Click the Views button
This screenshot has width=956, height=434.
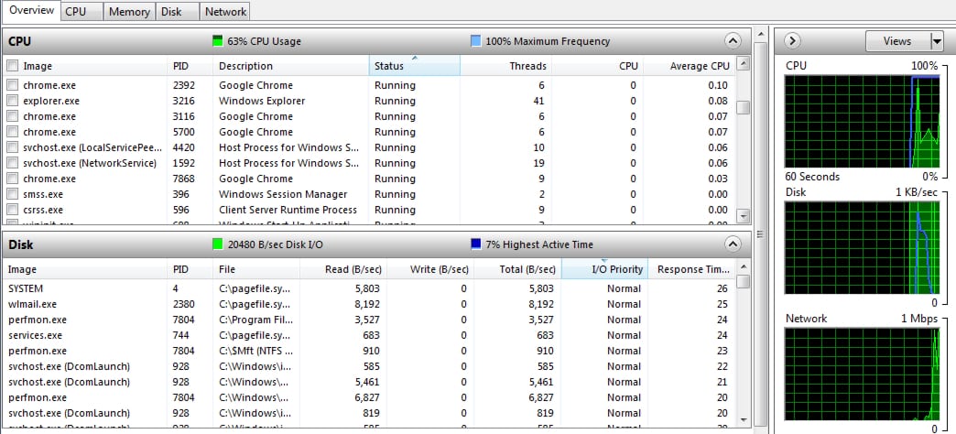pyautogui.click(x=896, y=41)
